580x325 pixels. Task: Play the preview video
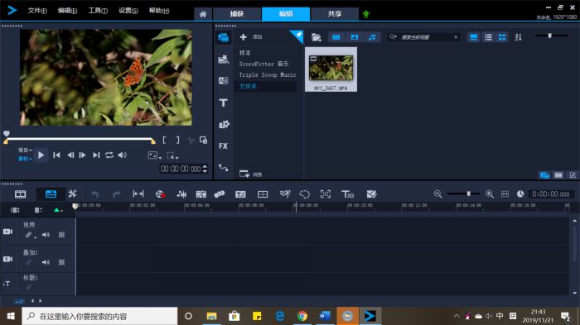point(41,155)
